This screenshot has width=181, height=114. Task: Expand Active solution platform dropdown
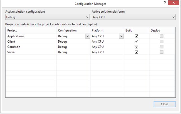click(133, 17)
